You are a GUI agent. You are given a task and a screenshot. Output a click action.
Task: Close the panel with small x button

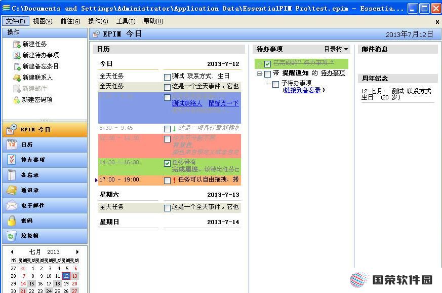tap(437, 22)
